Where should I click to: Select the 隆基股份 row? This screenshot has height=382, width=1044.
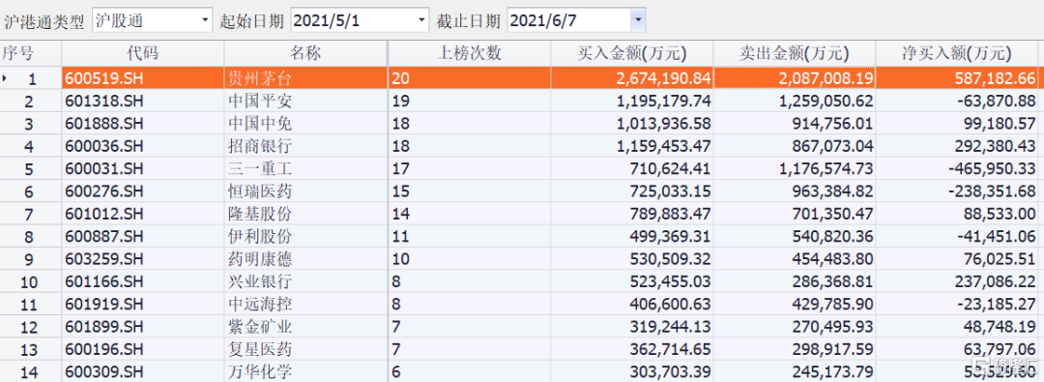coord(522,215)
